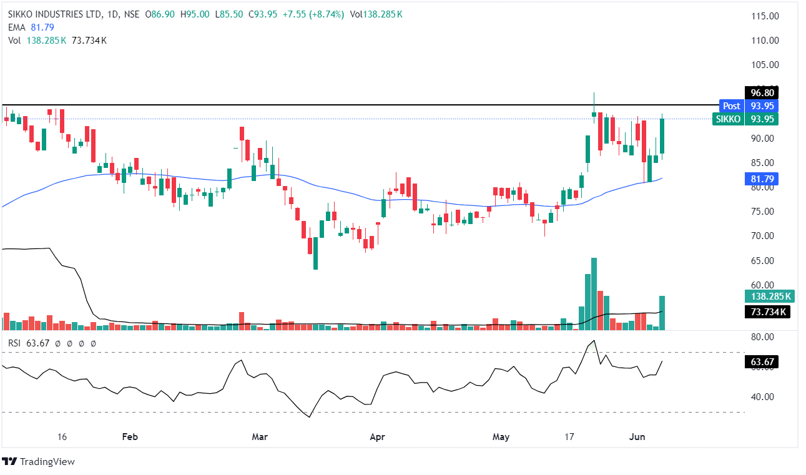Click the black 73.734K volume average label

coord(767,311)
